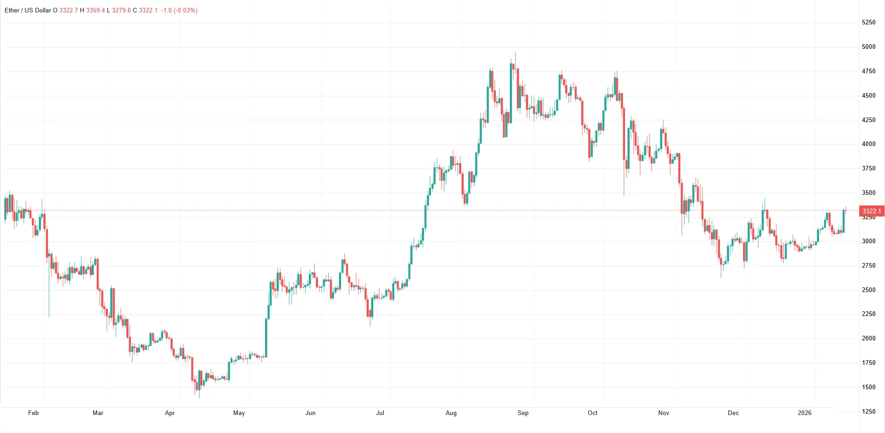Click the 5250 level on price scale
Viewport: 885px width, 433px height.
(x=868, y=22)
